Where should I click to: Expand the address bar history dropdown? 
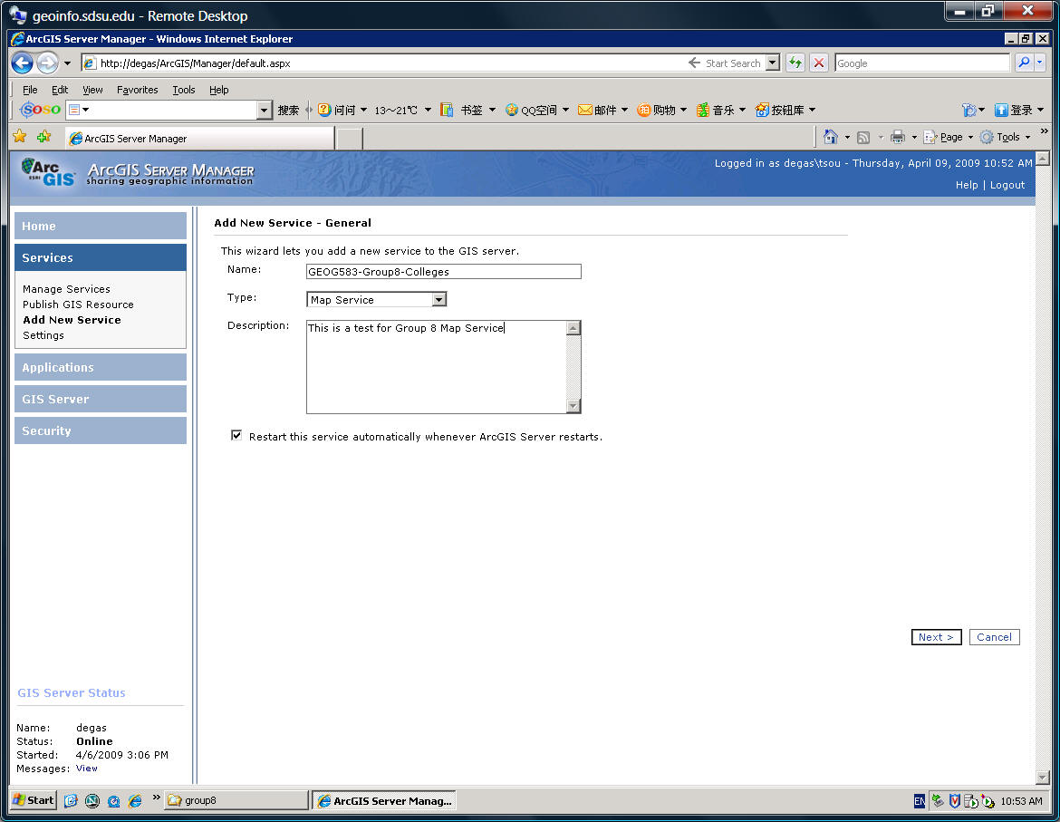pos(773,63)
